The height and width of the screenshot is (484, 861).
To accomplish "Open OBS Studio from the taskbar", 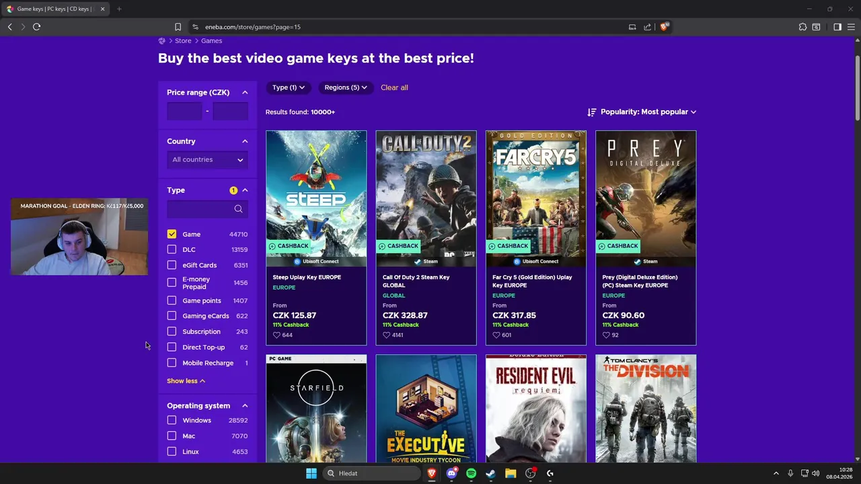I will pos(531,473).
